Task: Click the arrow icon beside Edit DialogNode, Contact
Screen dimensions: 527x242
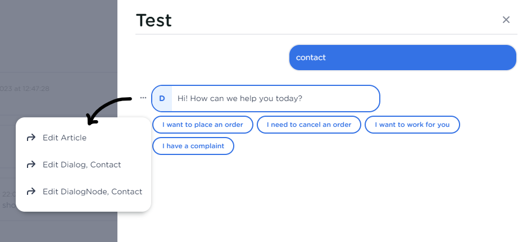Action: click(x=31, y=191)
